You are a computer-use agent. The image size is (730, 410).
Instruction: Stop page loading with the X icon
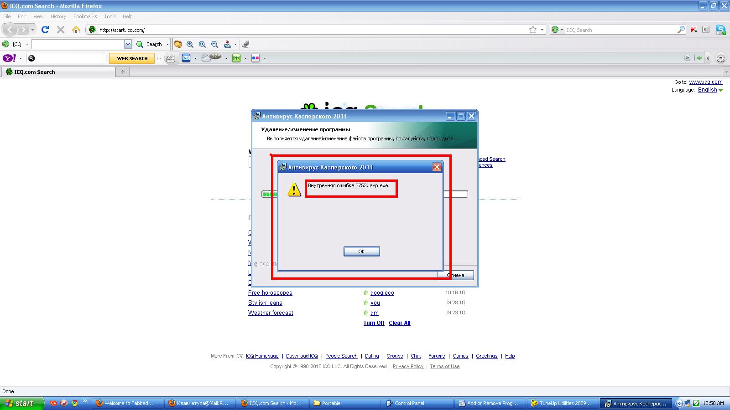click(x=60, y=30)
